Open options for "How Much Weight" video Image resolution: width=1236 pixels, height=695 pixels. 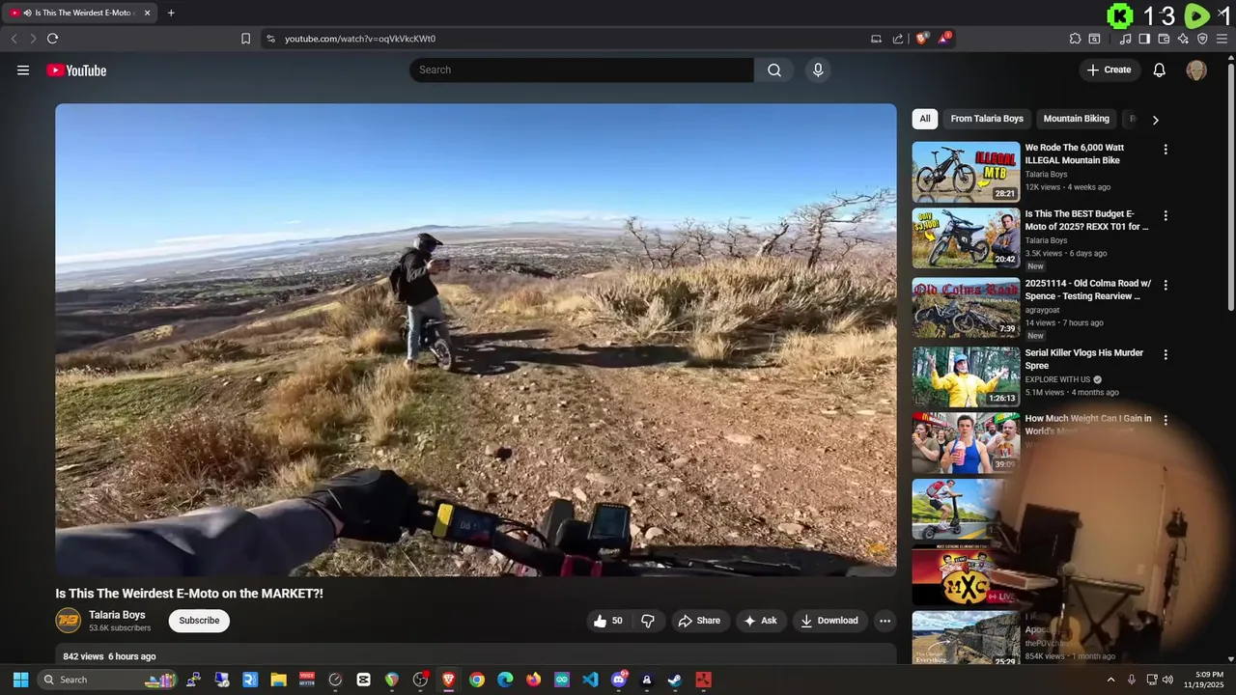[x=1166, y=421]
